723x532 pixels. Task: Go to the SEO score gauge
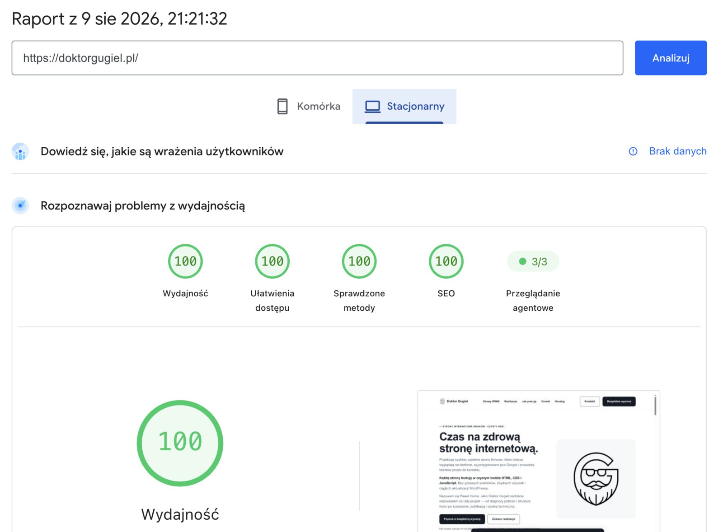[446, 261]
